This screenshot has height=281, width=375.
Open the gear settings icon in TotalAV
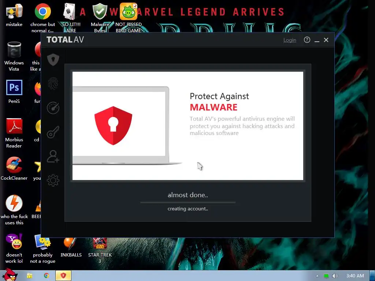click(53, 180)
